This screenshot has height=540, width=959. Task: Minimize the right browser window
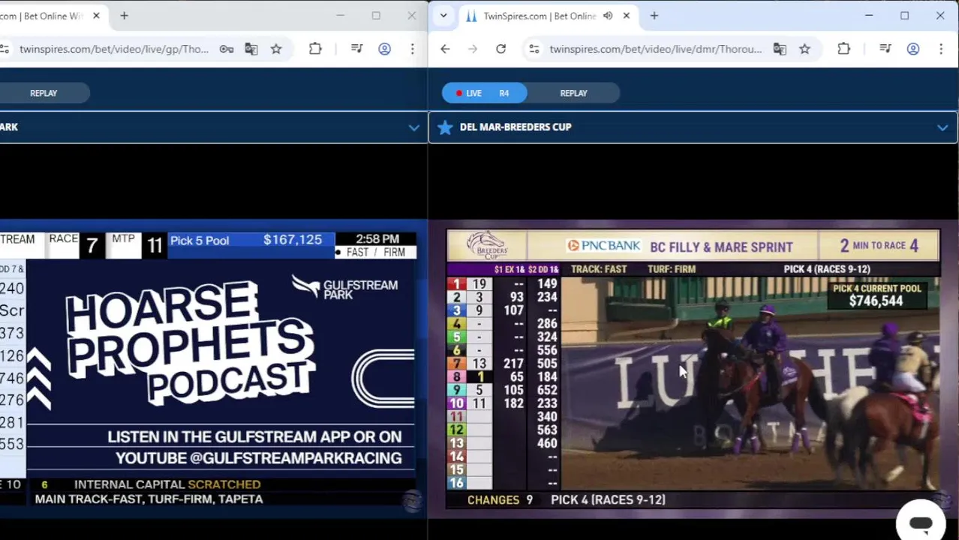[869, 16]
